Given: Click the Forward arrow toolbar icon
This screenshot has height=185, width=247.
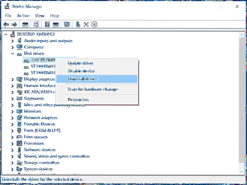Looking at the screenshot, I should [x=14, y=24].
